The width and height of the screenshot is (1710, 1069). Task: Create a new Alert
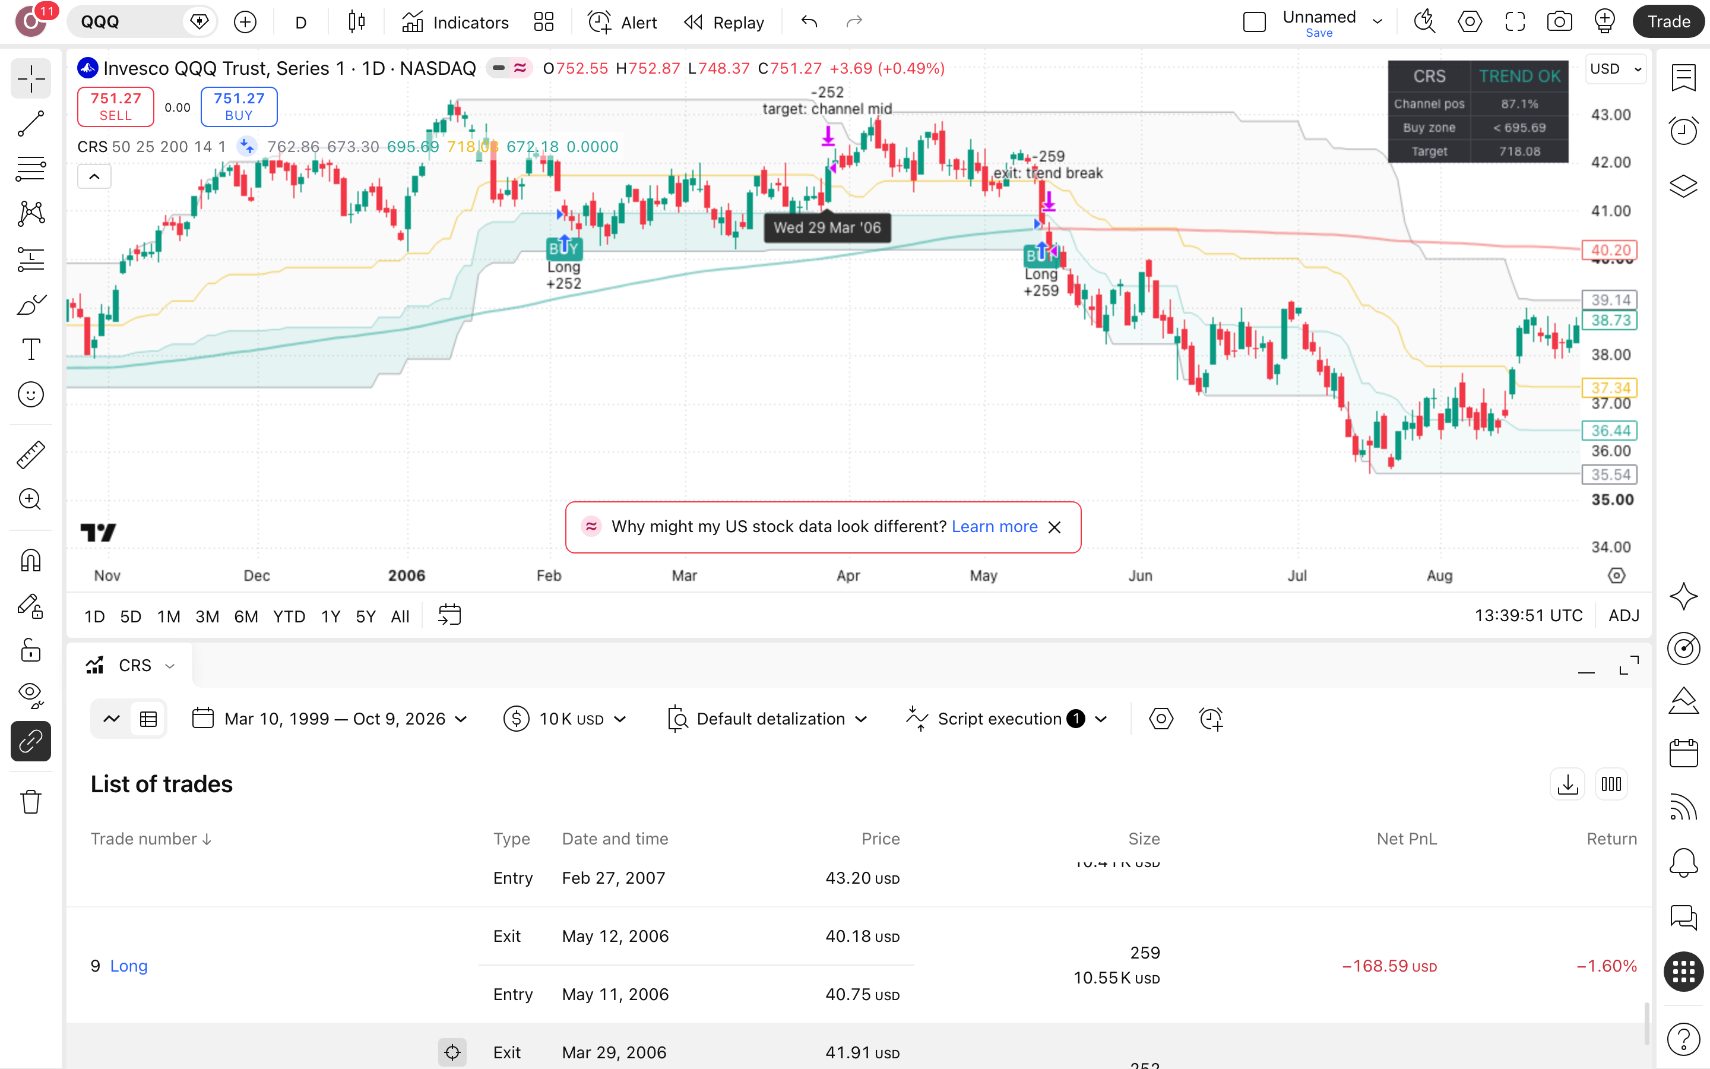coord(622,22)
